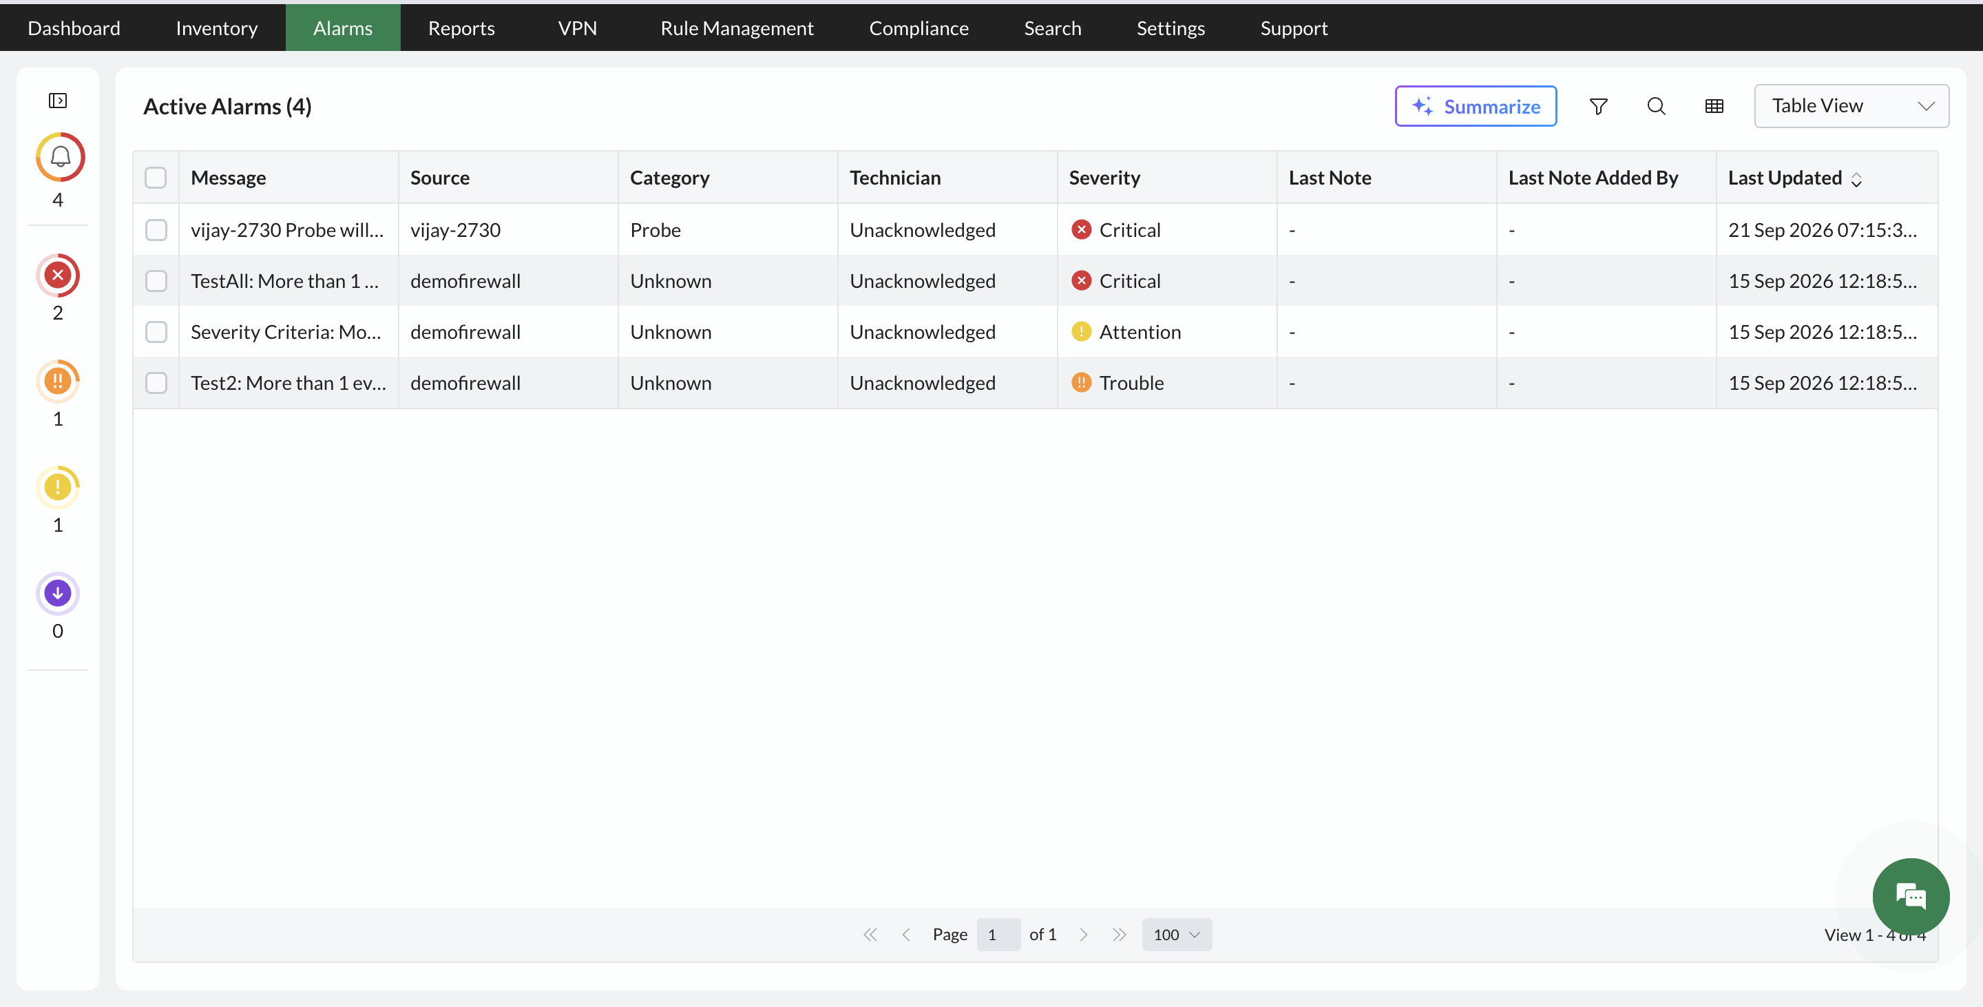Go to previous page arrow
This screenshot has width=1983, height=1007.
(x=906, y=935)
